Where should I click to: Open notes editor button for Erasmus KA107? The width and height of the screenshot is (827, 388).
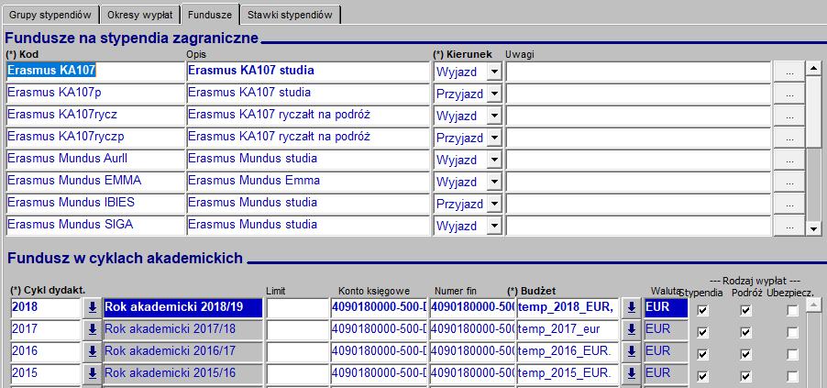tap(789, 72)
